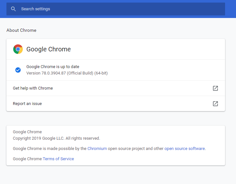Click the search magnifier icon
This screenshot has width=236, height=184.
(14, 9)
